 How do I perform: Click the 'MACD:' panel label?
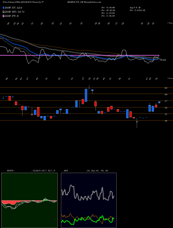[x=10, y=171]
